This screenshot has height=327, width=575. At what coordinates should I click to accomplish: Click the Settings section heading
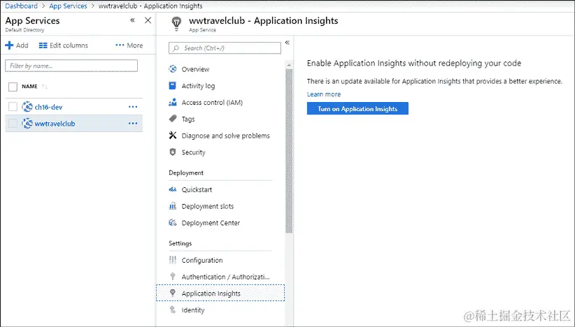click(180, 243)
